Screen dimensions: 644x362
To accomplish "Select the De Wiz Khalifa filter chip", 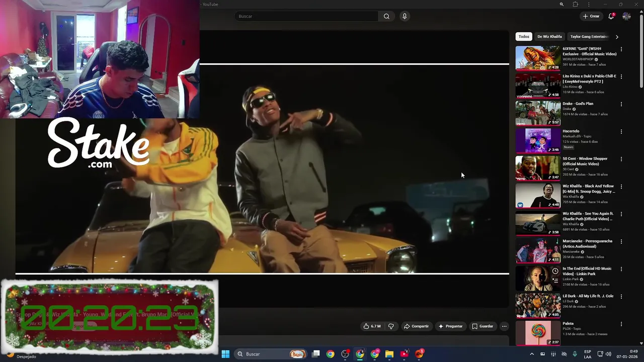I will point(549,37).
